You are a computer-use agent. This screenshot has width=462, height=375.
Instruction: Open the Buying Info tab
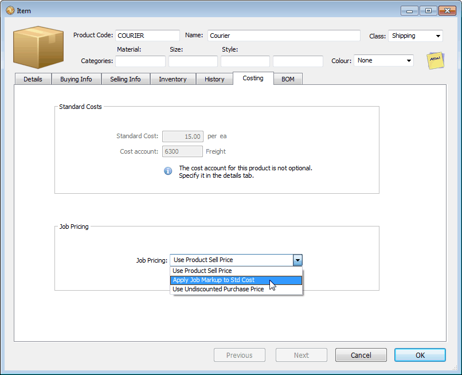[x=76, y=79]
